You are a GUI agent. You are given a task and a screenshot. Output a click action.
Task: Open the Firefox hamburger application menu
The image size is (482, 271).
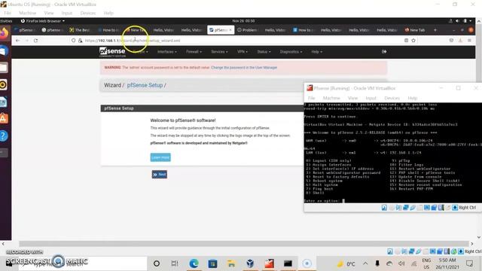[469, 41]
